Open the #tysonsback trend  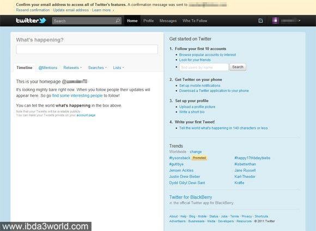point(180,158)
